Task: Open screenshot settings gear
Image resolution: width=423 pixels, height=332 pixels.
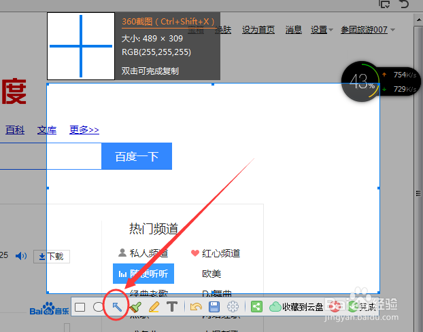Action: [233, 307]
